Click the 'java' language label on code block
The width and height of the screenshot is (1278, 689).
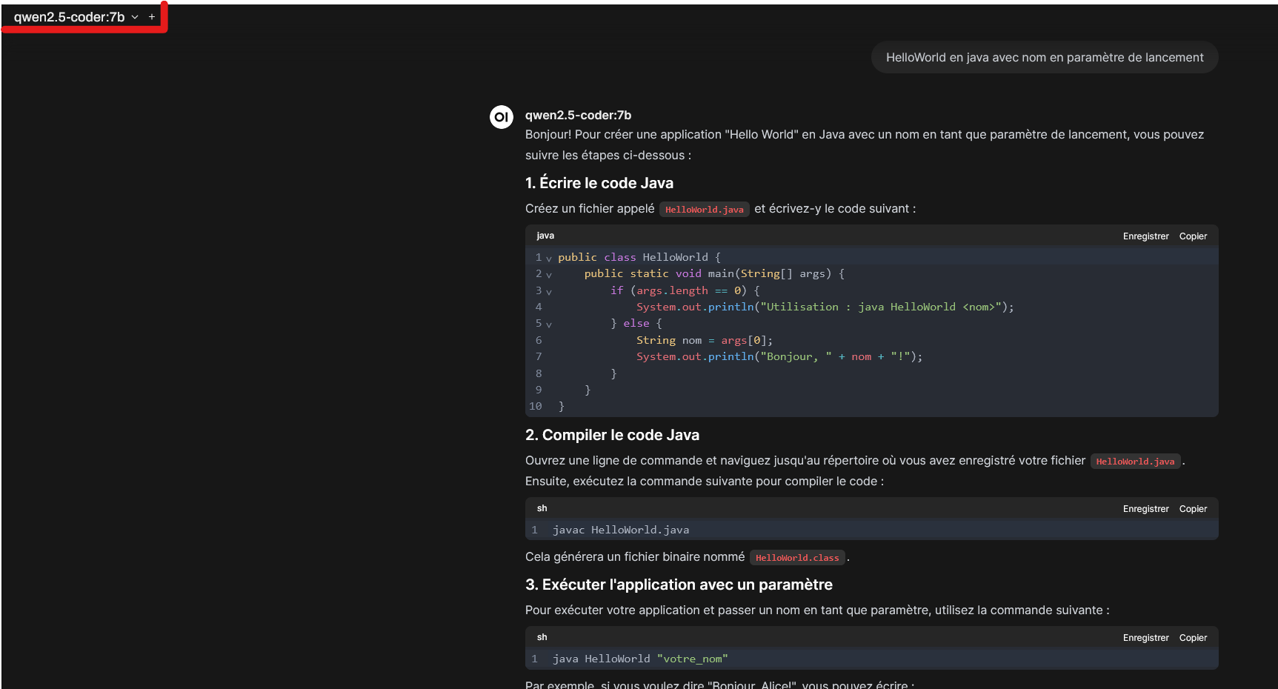(545, 236)
